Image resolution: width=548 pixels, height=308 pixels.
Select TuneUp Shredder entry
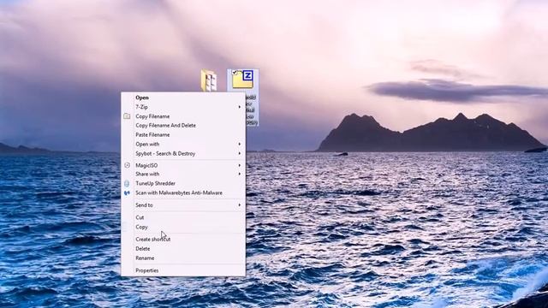point(183,183)
